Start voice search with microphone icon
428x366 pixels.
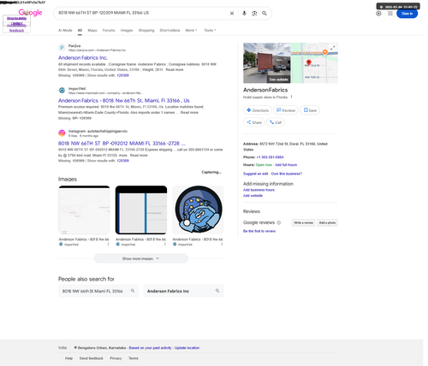tap(244, 14)
